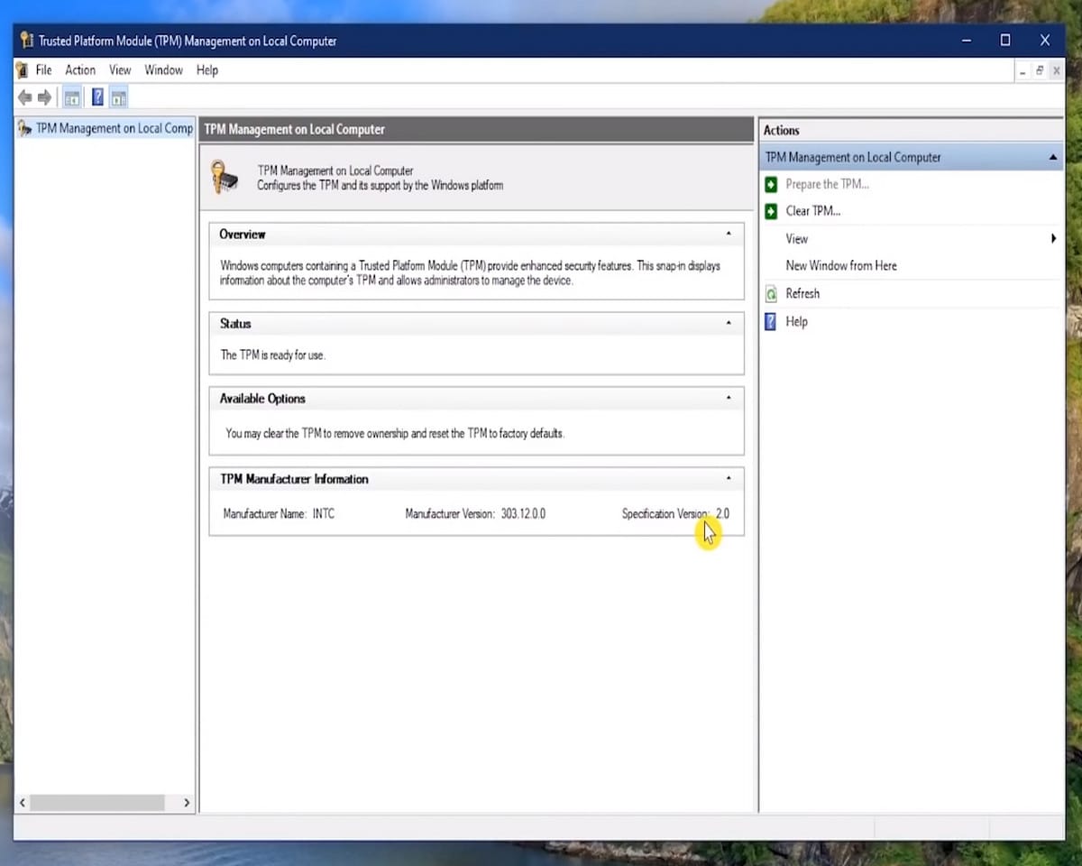Click the large key and chip icon
This screenshot has width=1082, height=866.
[225, 177]
